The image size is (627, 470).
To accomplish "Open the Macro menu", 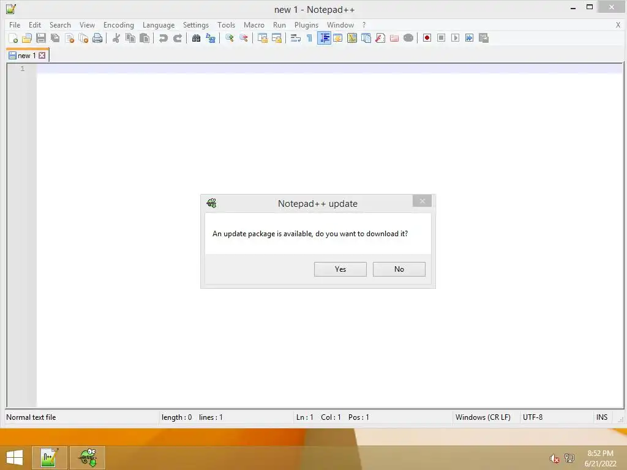I will click(x=254, y=24).
